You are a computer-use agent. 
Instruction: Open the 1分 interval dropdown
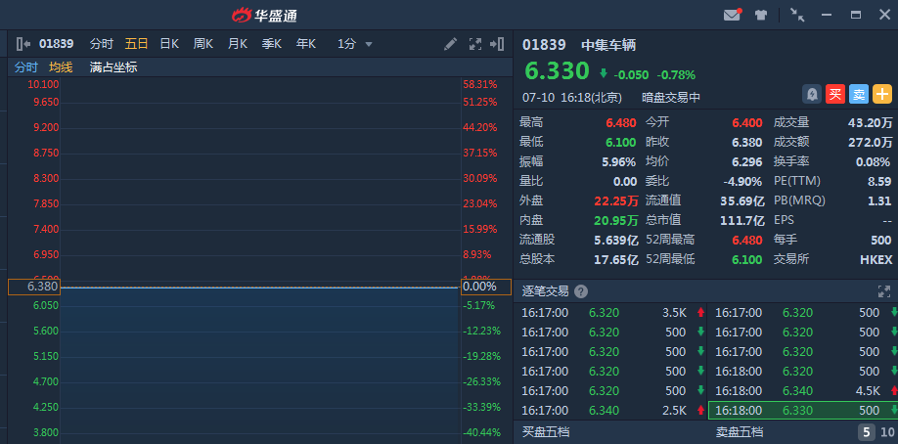355,44
